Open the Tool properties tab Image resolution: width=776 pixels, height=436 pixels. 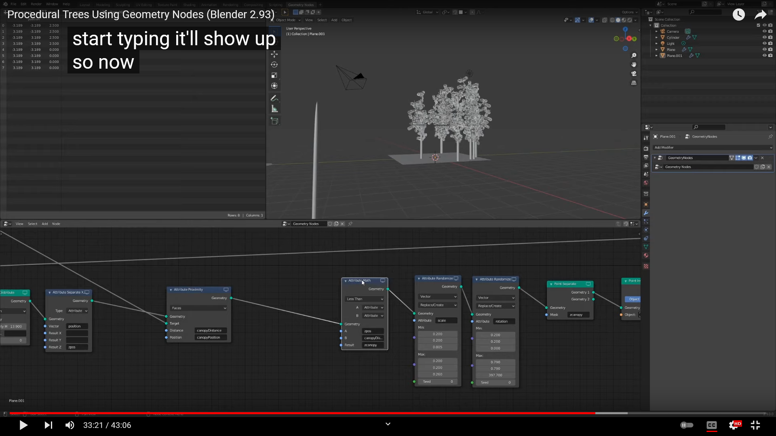[646, 138]
